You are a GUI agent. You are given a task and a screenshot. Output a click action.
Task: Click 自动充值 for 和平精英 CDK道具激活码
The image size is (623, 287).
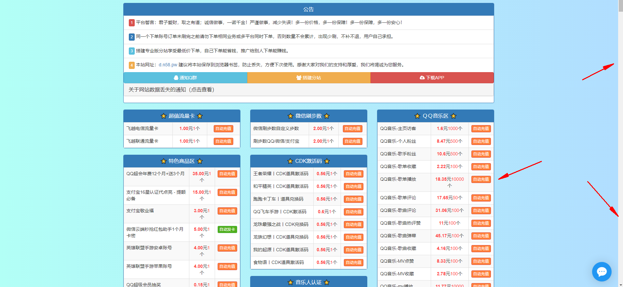click(354, 187)
